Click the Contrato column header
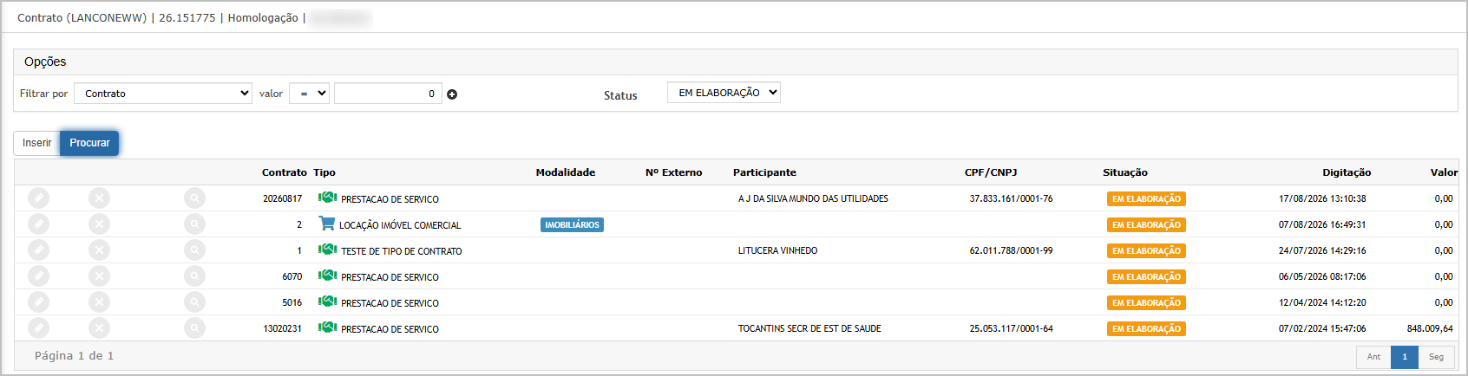This screenshot has height=376, width=1468. click(x=285, y=172)
